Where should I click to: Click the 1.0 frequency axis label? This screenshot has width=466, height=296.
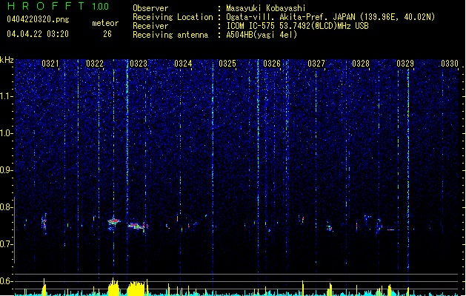[x=7, y=133]
